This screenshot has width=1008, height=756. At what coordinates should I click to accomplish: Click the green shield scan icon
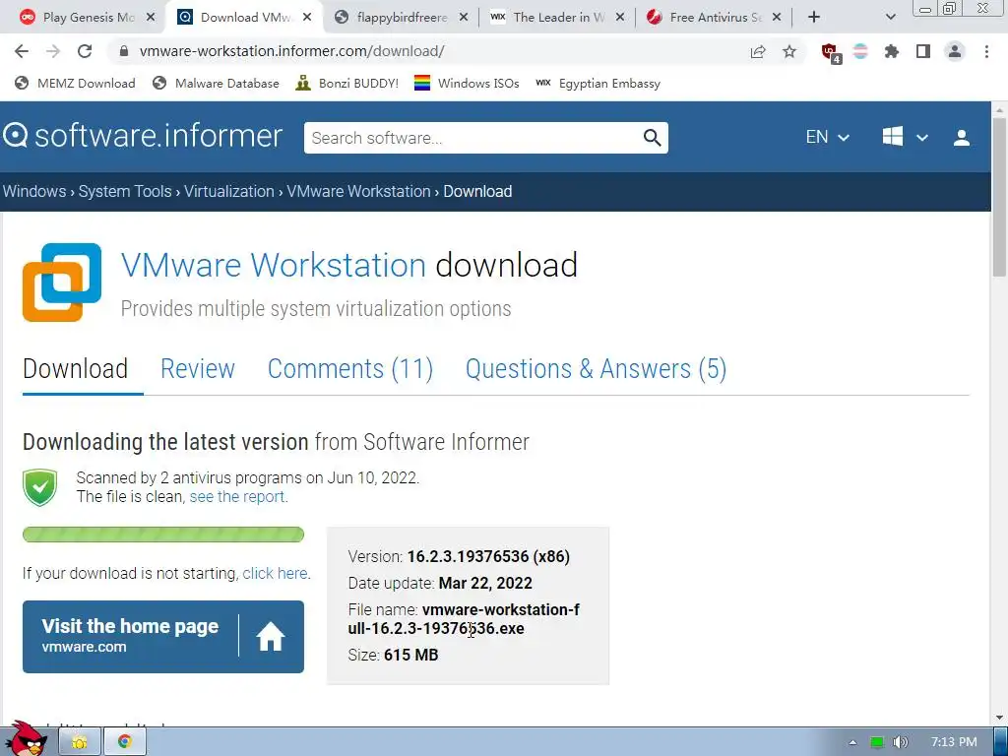(x=39, y=487)
